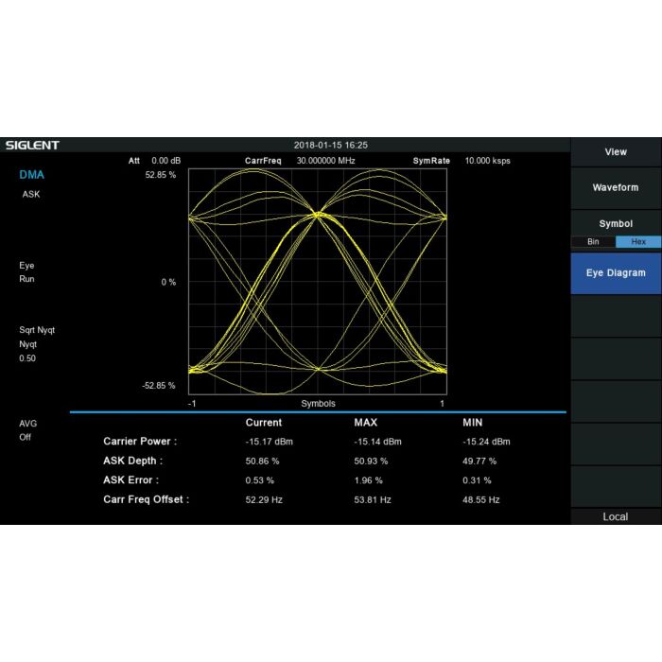Click the 0.50 filter alpha value
The height and width of the screenshot is (662, 662).
coord(28,358)
